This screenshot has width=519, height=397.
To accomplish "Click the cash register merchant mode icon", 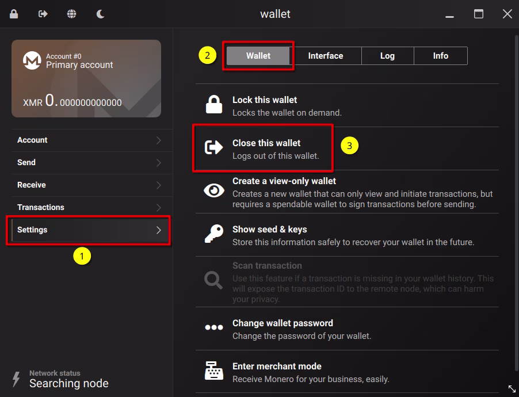I will 214,371.
